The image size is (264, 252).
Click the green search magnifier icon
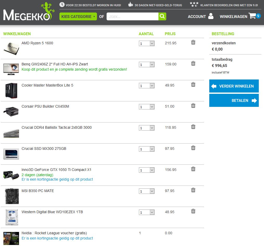click(x=162, y=16)
